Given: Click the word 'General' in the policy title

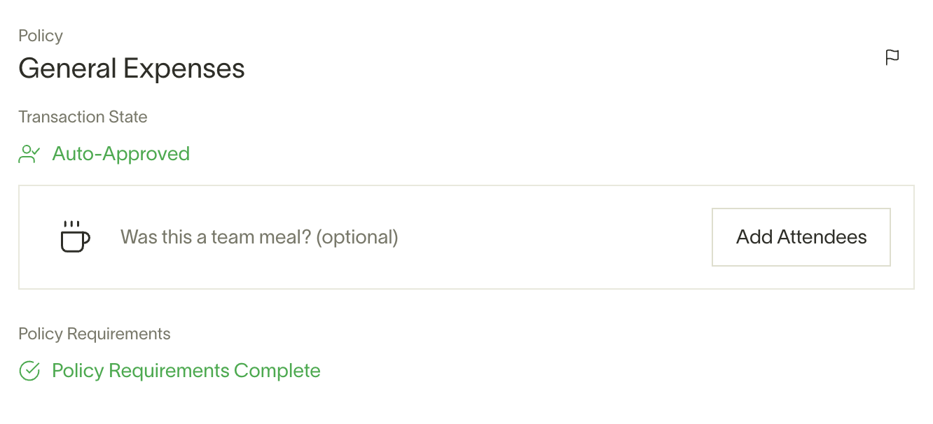Looking at the screenshot, I should point(68,69).
